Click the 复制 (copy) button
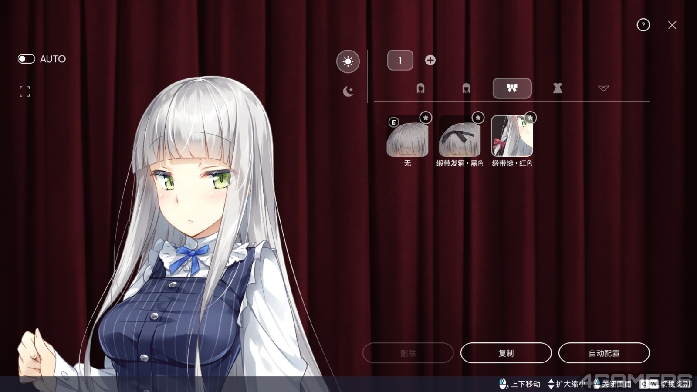 coord(506,353)
